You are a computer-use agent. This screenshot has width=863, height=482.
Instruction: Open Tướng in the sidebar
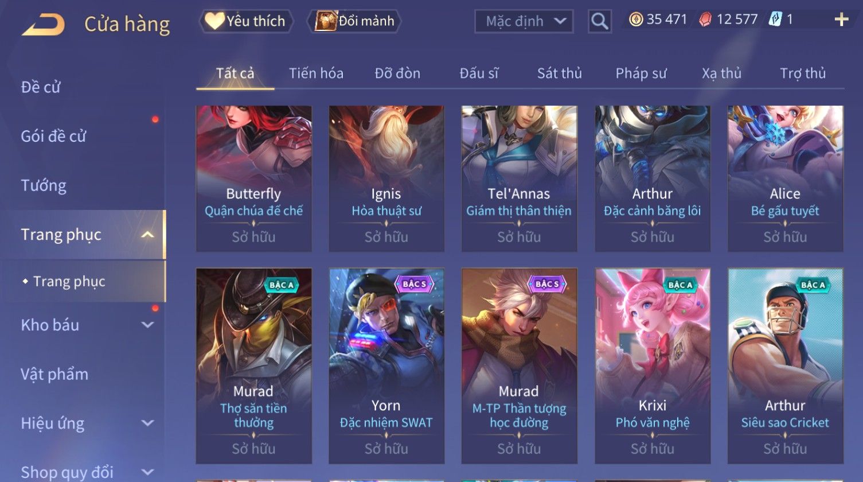(44, 185)
